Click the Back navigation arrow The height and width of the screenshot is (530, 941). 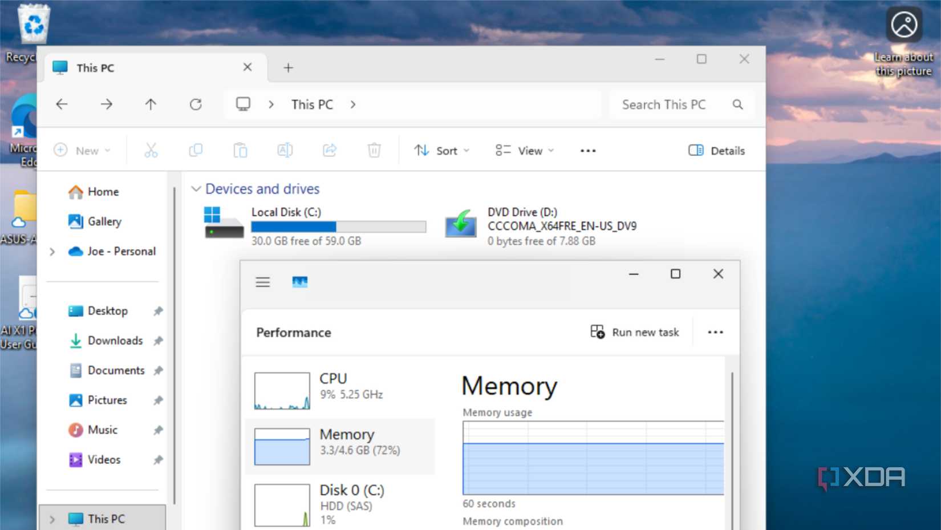62,104
